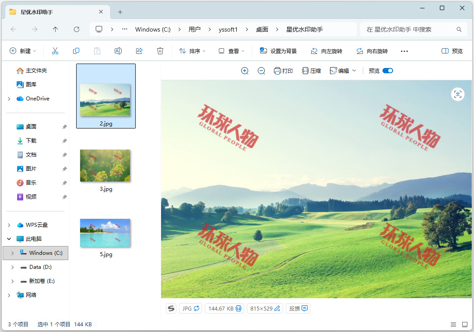474x332 pixels.
Task: Click the Copy icon in toolbar
Action: coord(76,51)
